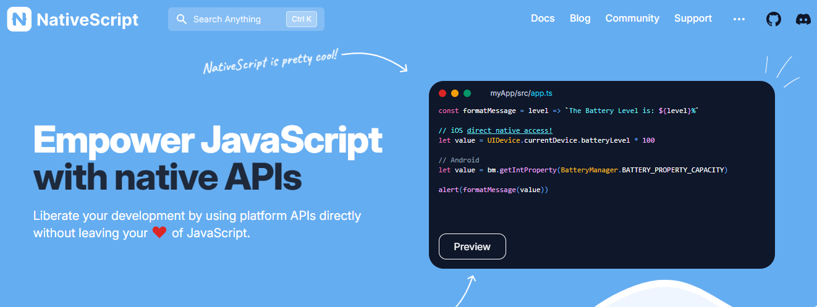Expand the three-dots more menu

click(739, 19)
